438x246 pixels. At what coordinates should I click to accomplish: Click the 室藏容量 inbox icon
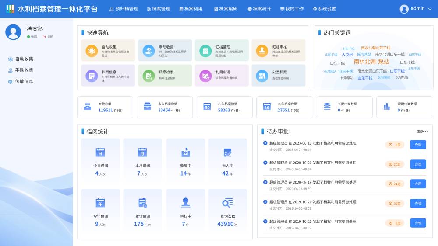[x=88, y=107]
